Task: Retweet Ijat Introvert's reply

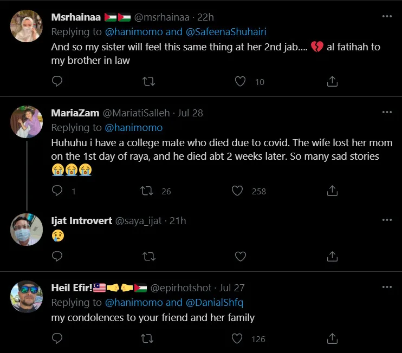Action: pyautogui.click(x=148, y=256)
